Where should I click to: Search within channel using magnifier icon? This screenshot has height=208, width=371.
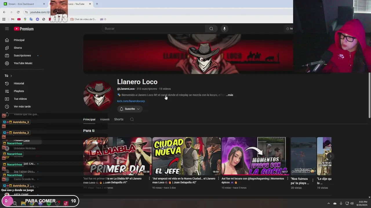(x=132, y=119)
